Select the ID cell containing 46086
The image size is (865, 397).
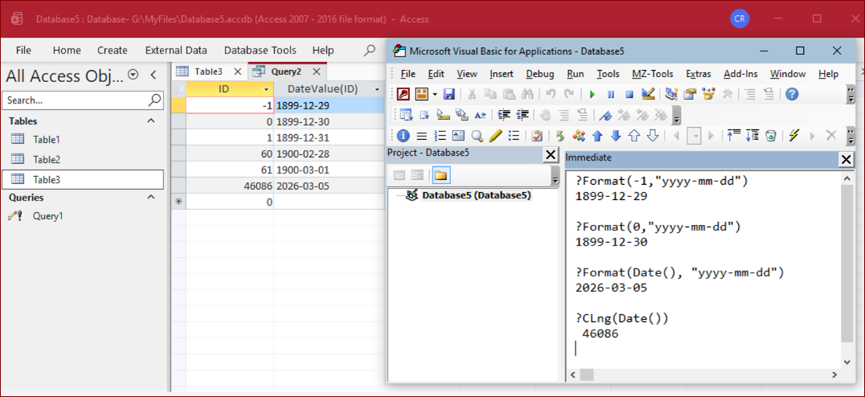(x=230, y=186)
